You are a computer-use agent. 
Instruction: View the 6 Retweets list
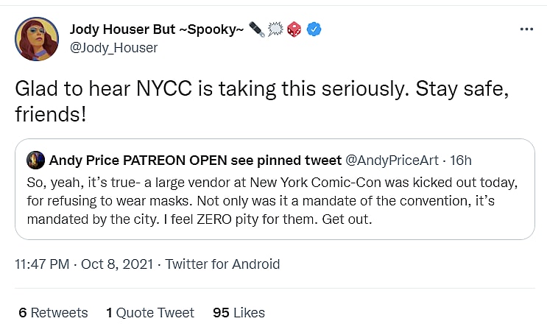(x=53, y=312)
